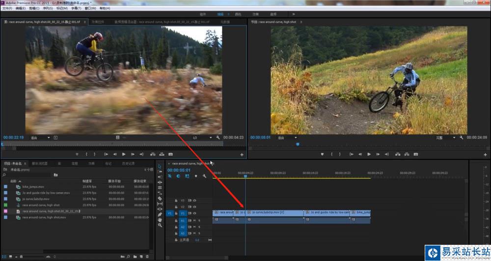Click Export Frame camera in Source monitor
Viewport: 491px width, 261px height.
[170, 154]
